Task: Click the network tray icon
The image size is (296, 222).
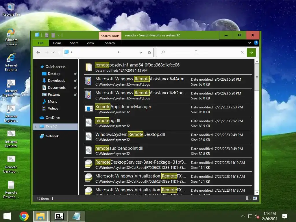Action: [x=250, y=216]
